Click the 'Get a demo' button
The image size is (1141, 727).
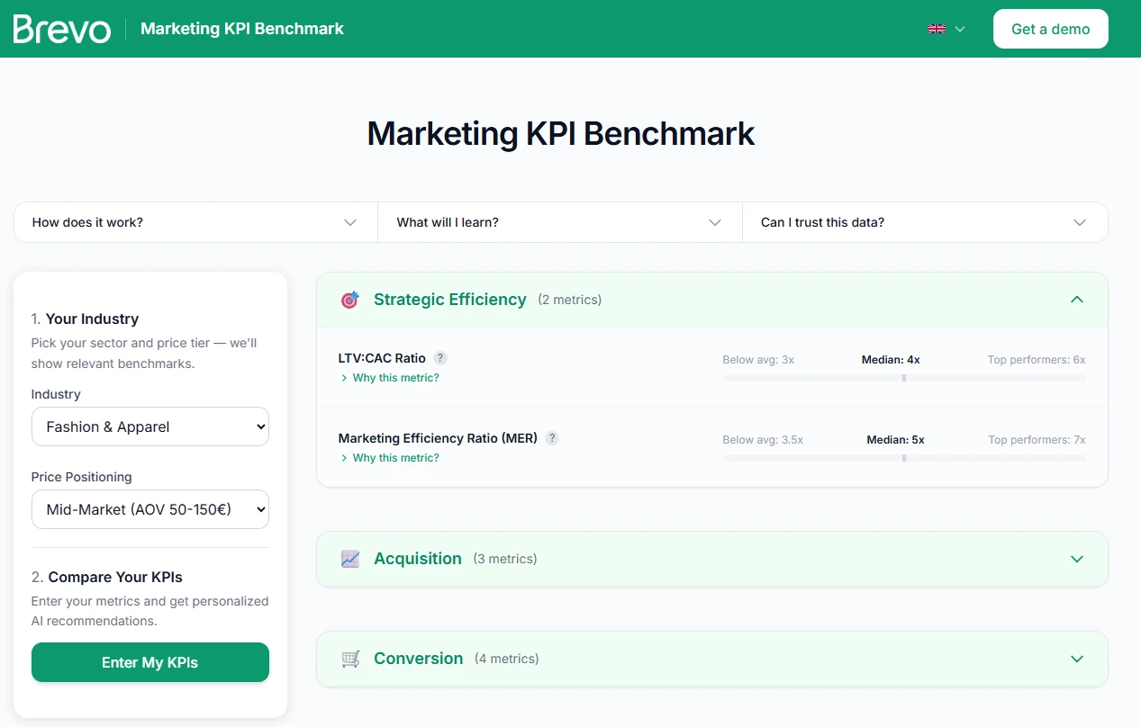click(1050, 28)
